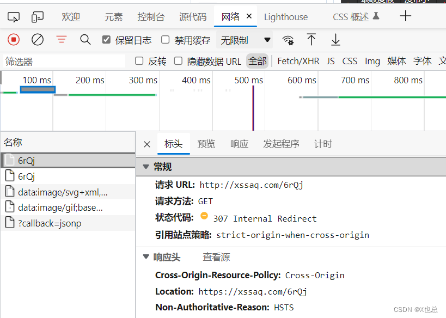Click the red load-event timeline line

pyautogui.click(x=253, y=108)
